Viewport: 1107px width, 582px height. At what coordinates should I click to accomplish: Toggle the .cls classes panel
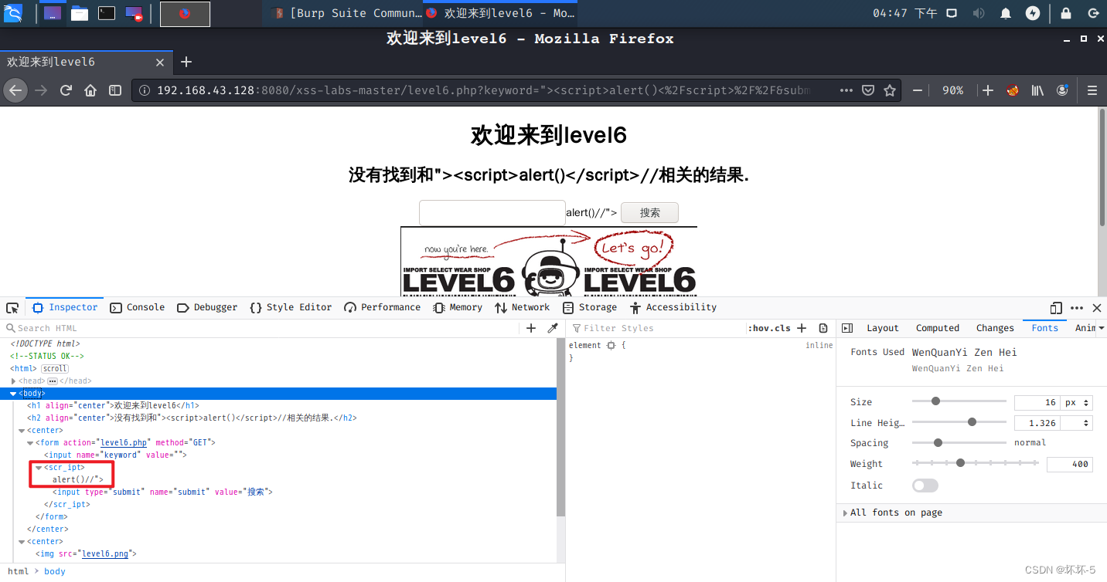[x=782, y=328]
